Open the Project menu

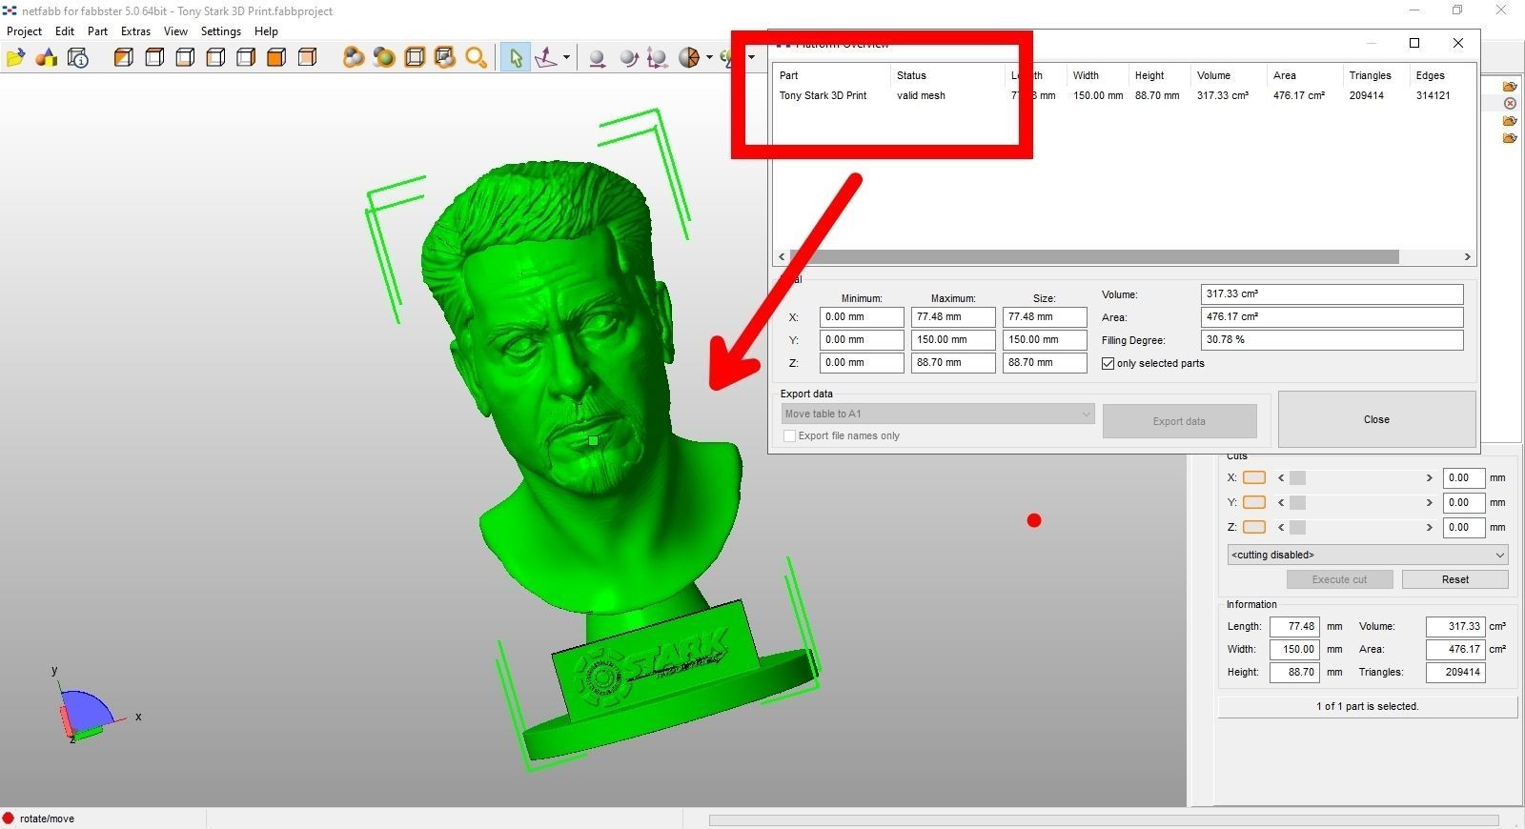(x=24, y=31)
